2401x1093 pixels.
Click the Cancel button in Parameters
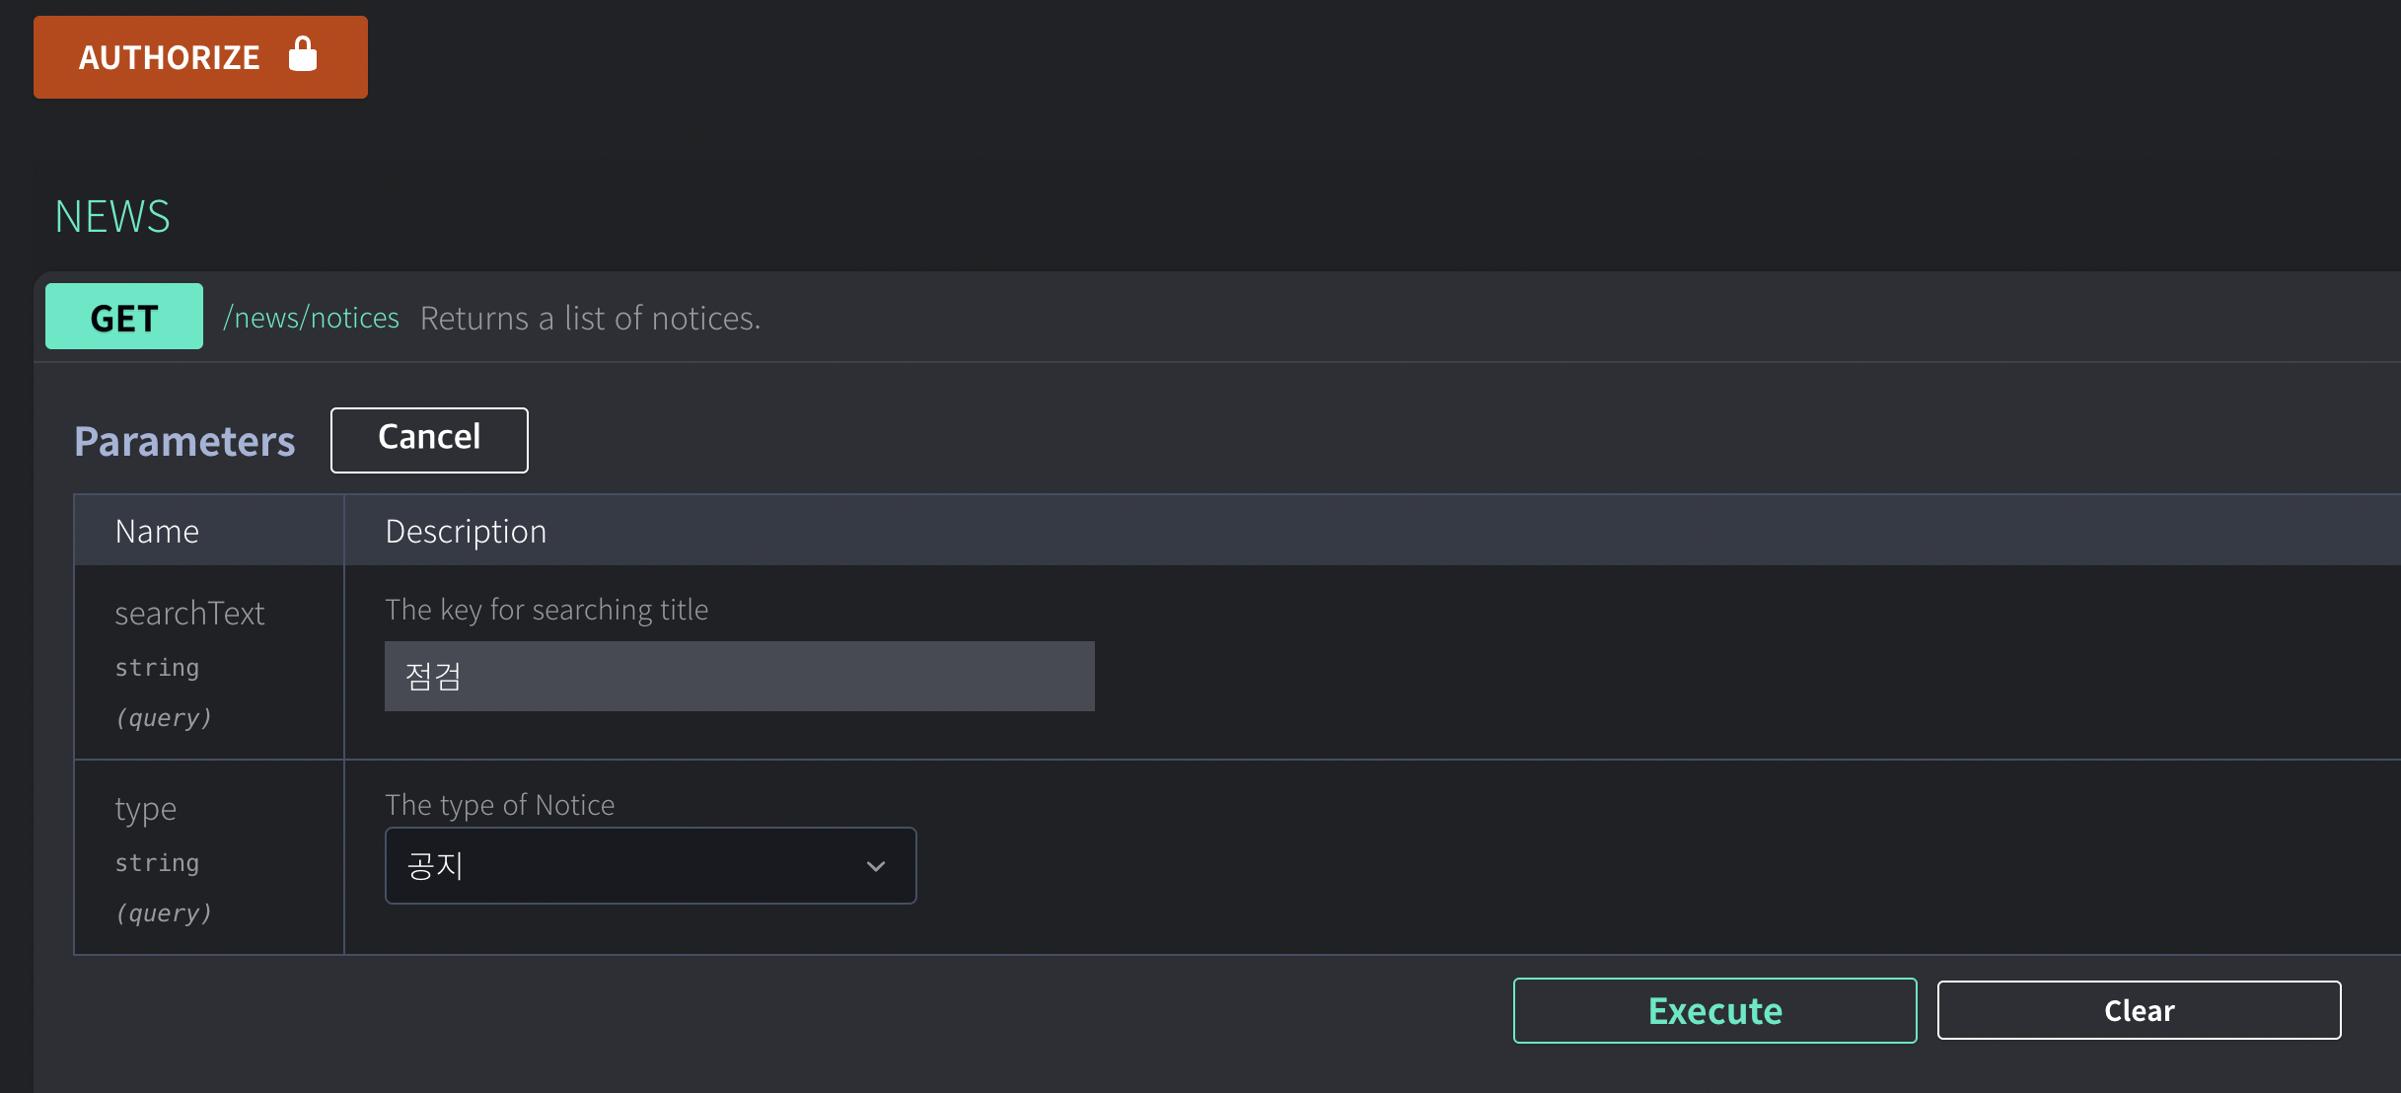coord(428,439)
